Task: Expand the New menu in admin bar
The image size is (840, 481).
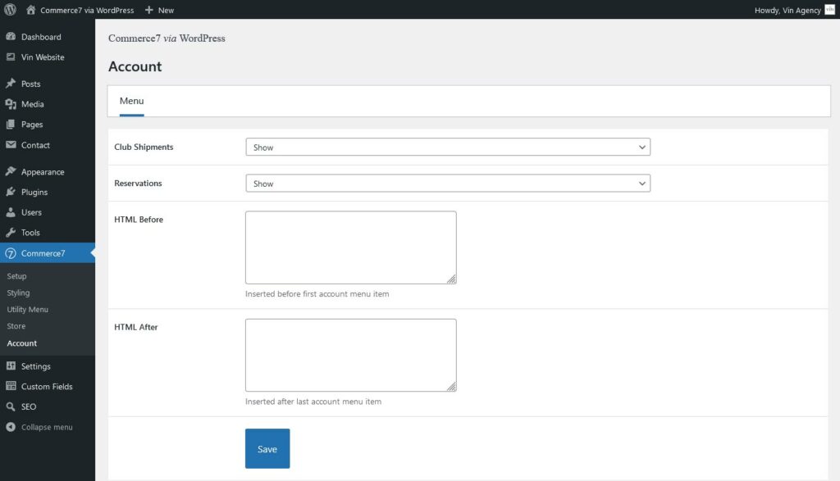Action: point(158,10)
